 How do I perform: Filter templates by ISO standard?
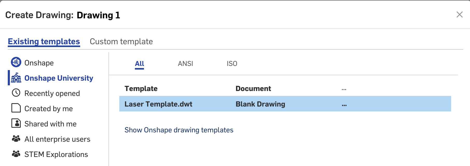232,64
